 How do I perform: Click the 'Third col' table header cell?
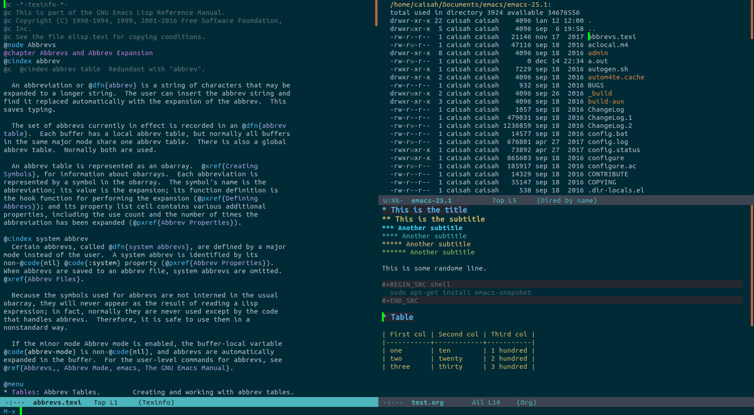click(x=509, y=334)
